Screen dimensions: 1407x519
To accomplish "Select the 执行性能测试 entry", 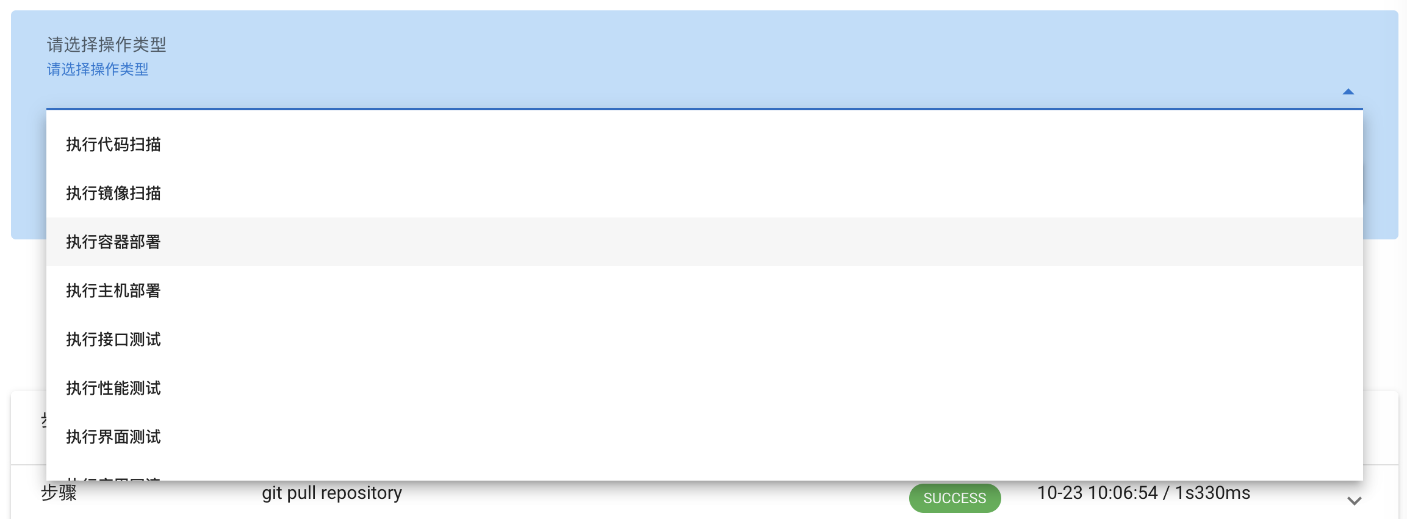I will pyautogui.click(x=113, y=388).
